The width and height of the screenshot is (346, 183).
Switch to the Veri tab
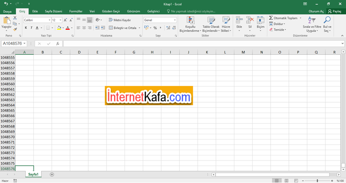pos(92,11)
